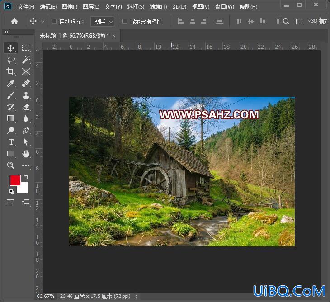
Task: Align horizontal centers button
Action: point(193,21)
